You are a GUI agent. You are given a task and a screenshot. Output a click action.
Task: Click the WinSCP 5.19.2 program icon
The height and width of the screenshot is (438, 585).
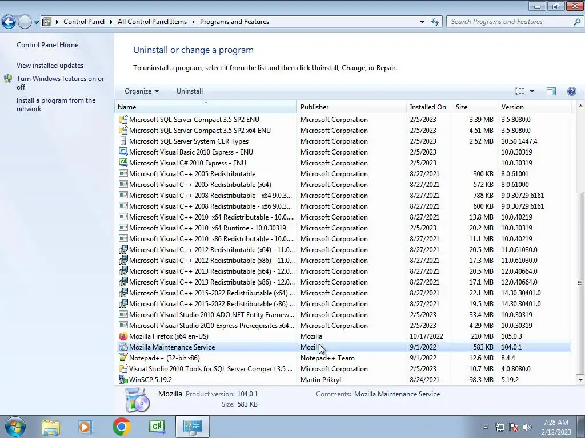123,379
